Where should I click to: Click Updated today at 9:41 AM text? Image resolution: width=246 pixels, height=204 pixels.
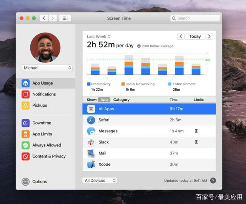click(x=185, y=181)
